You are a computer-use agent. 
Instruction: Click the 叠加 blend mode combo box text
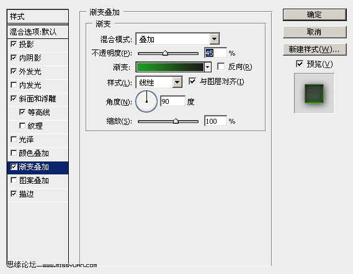pos(147,40)
